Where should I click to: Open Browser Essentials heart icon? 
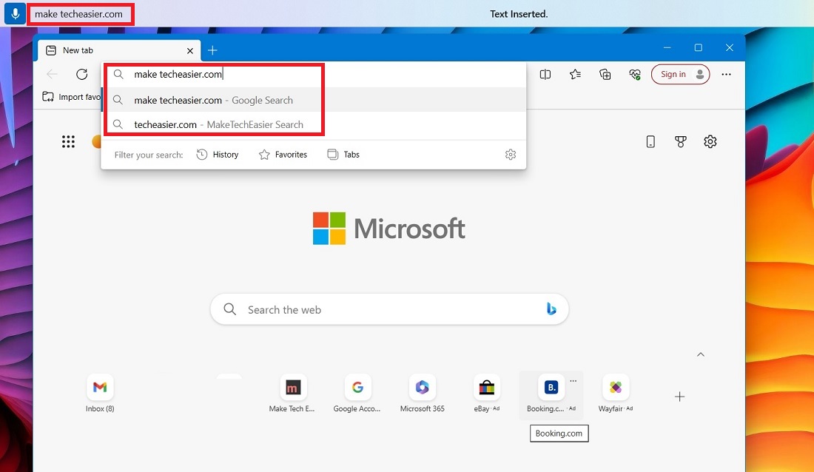point(635,74)
